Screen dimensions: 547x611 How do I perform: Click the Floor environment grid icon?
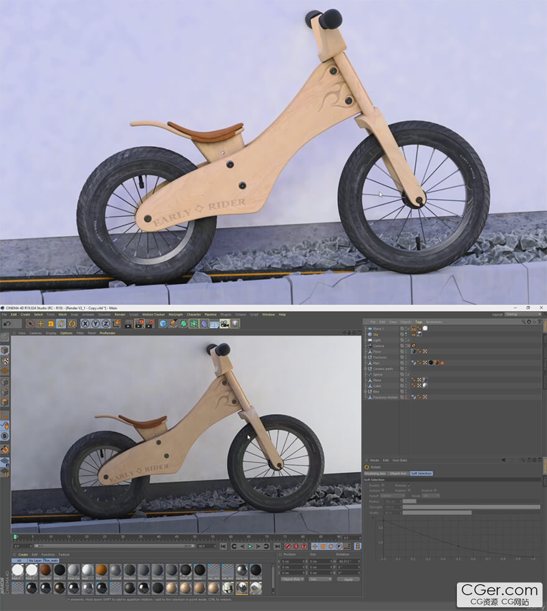point(214,324)
